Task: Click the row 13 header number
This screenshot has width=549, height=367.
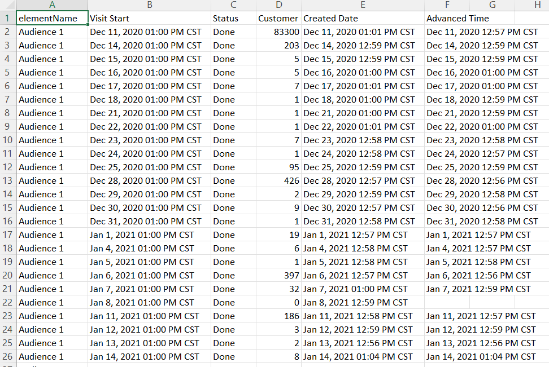Action: (x=8, y=181)
